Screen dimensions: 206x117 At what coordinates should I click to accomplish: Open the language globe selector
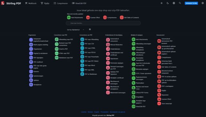[174, 3]
